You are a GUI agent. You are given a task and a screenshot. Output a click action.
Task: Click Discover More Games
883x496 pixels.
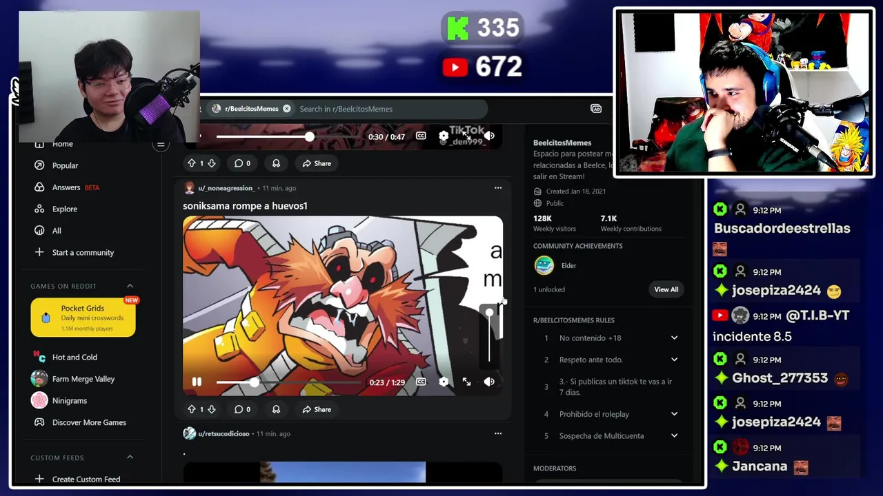coord(89,422)
